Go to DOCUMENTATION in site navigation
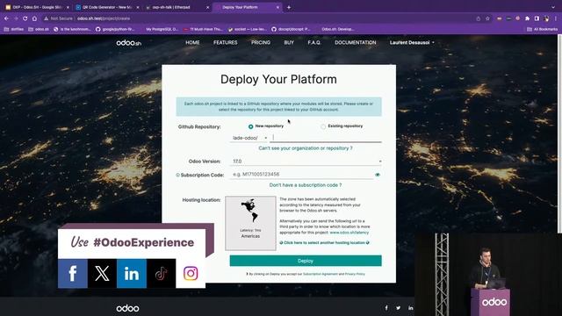Image resolution: width=562 pixels, height=316 pixels. pyautogui.click(x=355, y=43)
